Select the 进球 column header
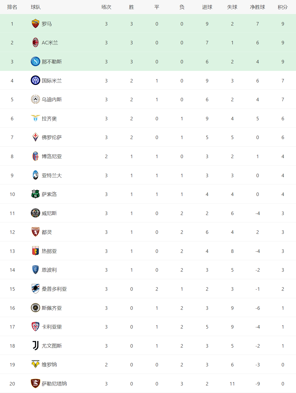296x393 pixels. coord(207,7)
